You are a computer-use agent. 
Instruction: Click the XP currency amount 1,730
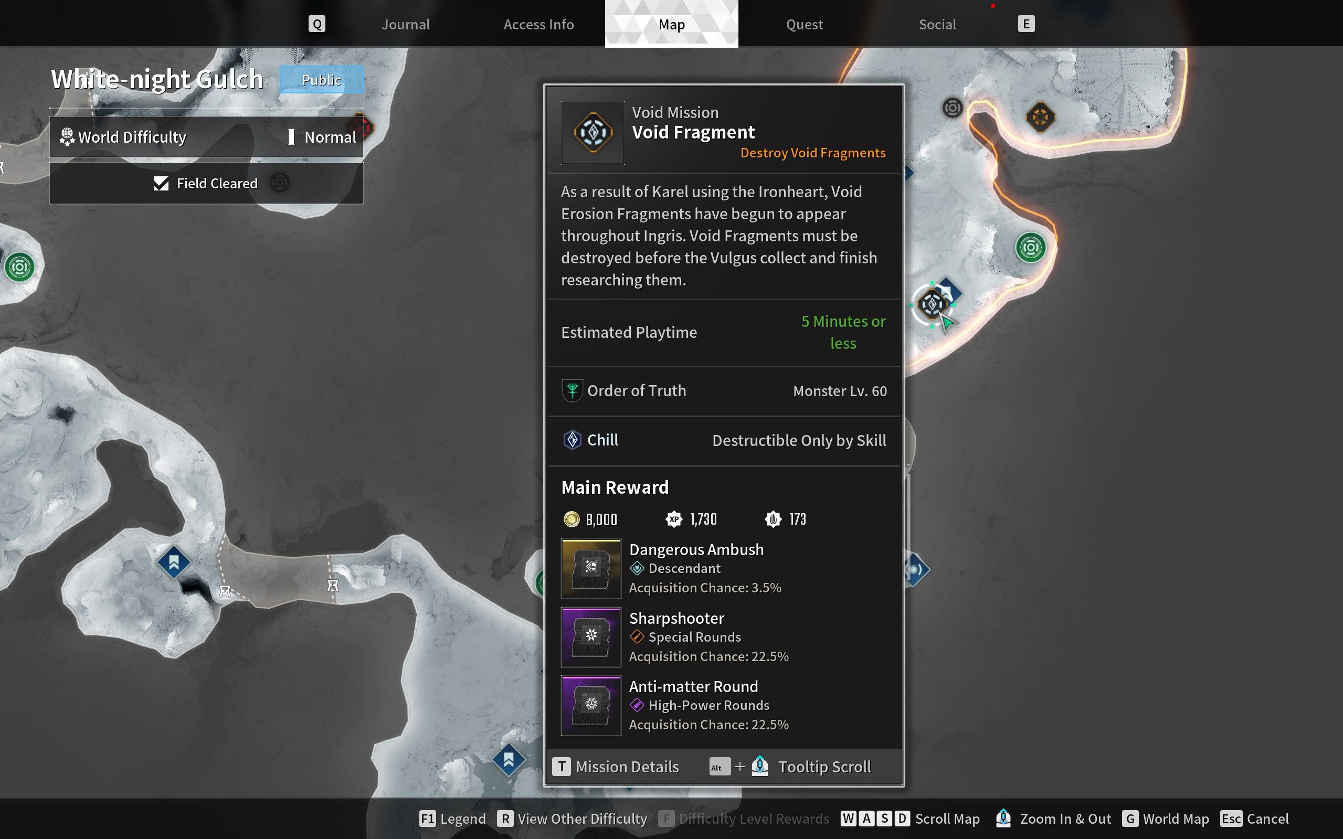coord(702,520)
